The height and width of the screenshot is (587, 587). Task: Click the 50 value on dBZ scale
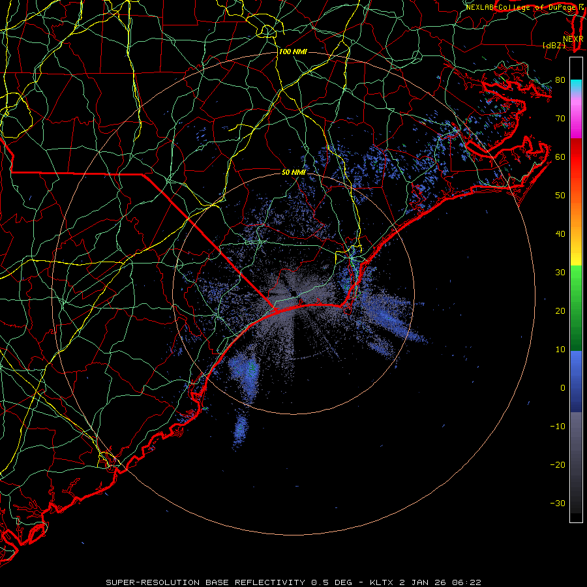560,196
